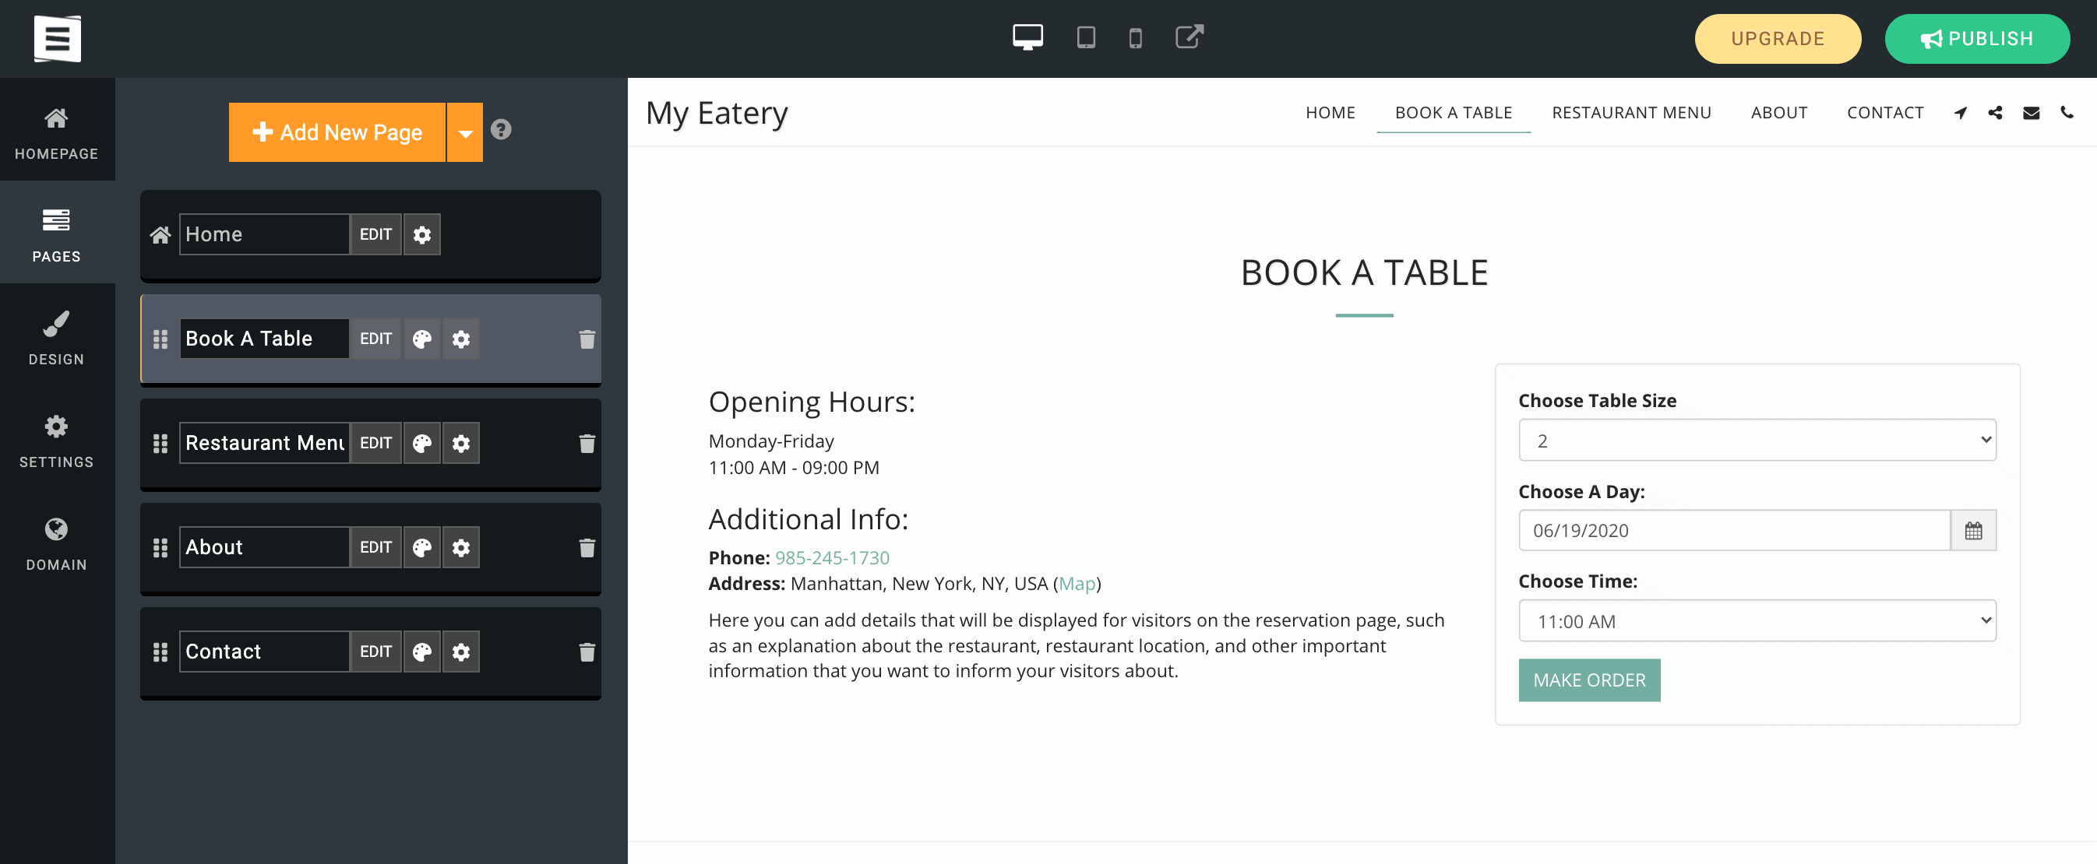2097x864 pixels.
Task: Delete the Restaurant Menu page
Action: [x=586, y=444]
